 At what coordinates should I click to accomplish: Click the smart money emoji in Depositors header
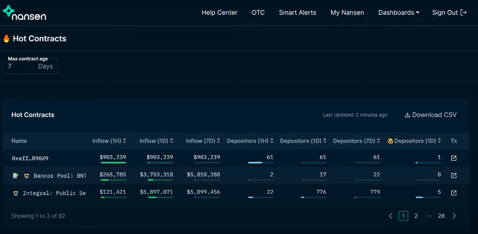coord(390,141)
